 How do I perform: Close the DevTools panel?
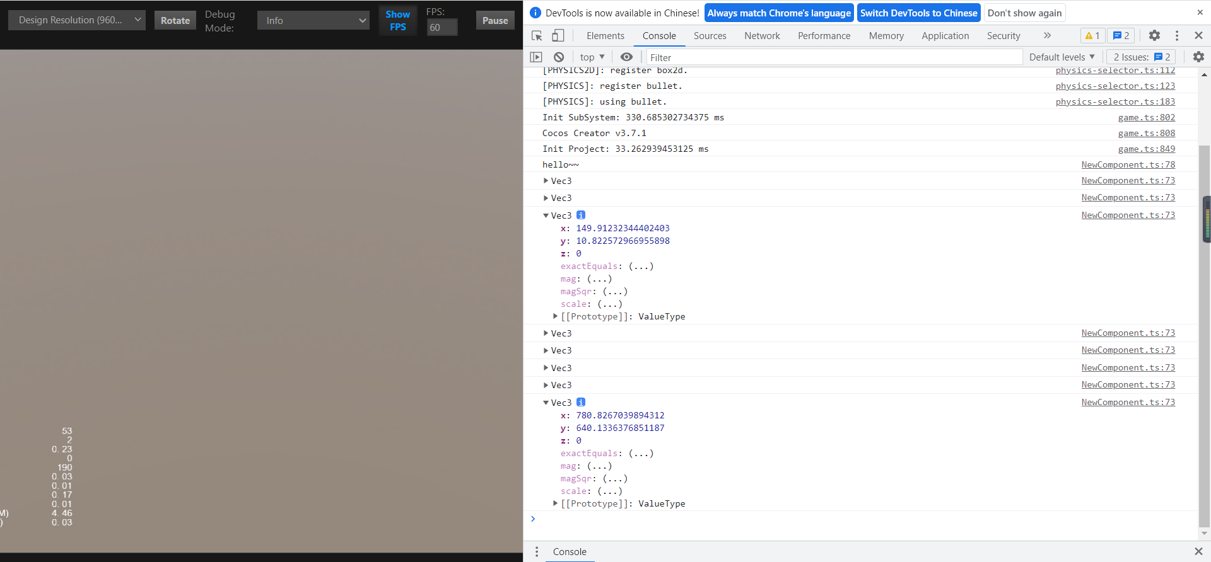tap(1198, 36)
